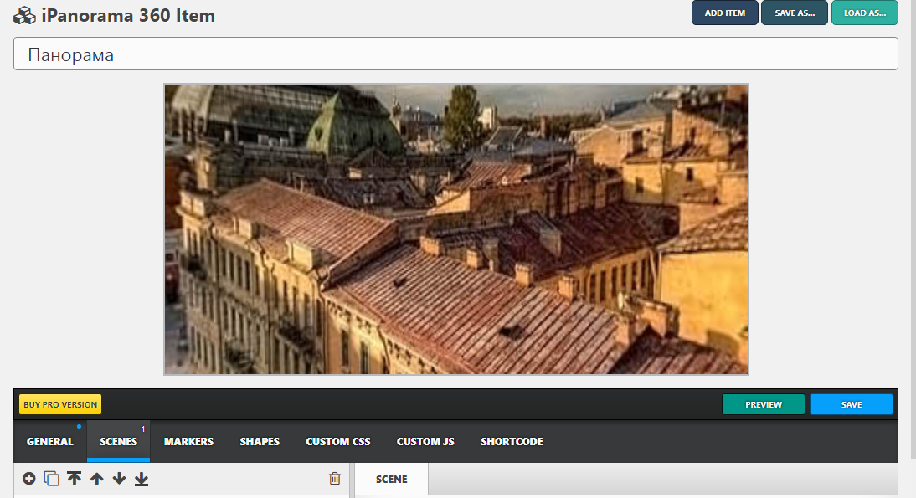Select the Scene sub-tab
This screenshot has width=916, height=498.
pyautogui.click(x=391, y=480)
